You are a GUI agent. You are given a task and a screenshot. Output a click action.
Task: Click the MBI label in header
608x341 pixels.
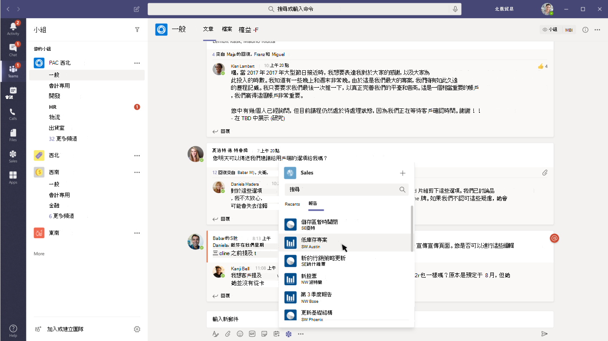[x=568, y=30]
